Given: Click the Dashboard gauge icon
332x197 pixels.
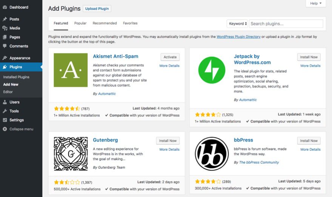Looking at the screenshot, I should pyautogui.click(x=5, y=8).
